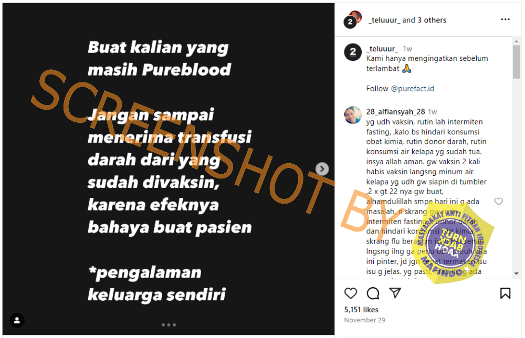
Task: Select the carousel dots indicator
Action: coord(169,325)
